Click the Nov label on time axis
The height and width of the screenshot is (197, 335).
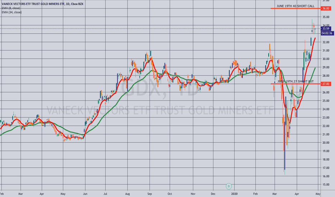(193, 194)
